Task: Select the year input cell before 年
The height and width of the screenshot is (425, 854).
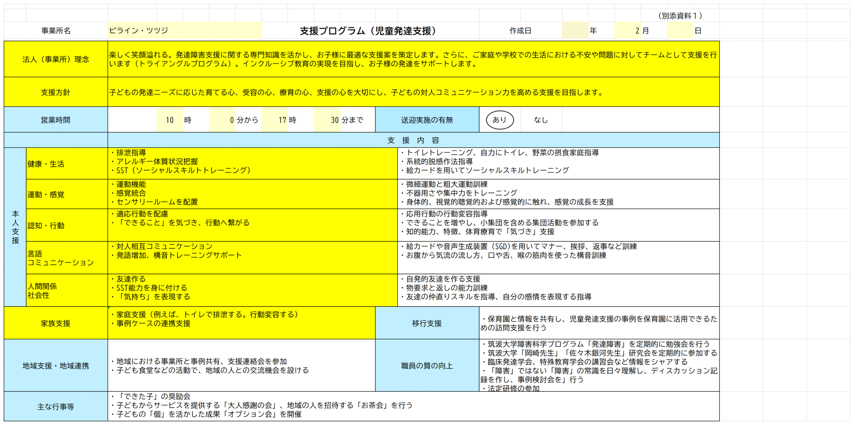Action: pos(575,31)
